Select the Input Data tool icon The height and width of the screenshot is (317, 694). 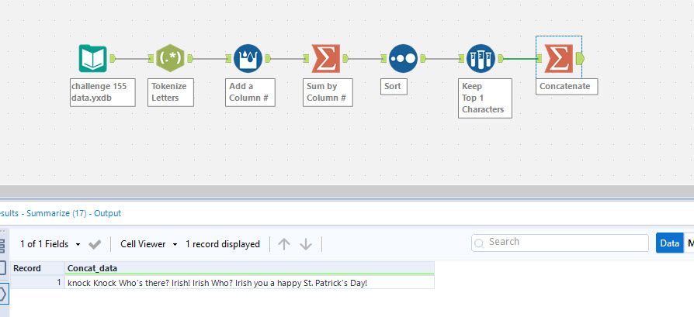click(x=92, y=58)
